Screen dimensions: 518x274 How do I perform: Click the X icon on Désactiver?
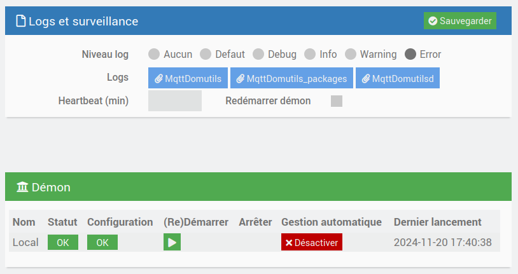point(289,243)
